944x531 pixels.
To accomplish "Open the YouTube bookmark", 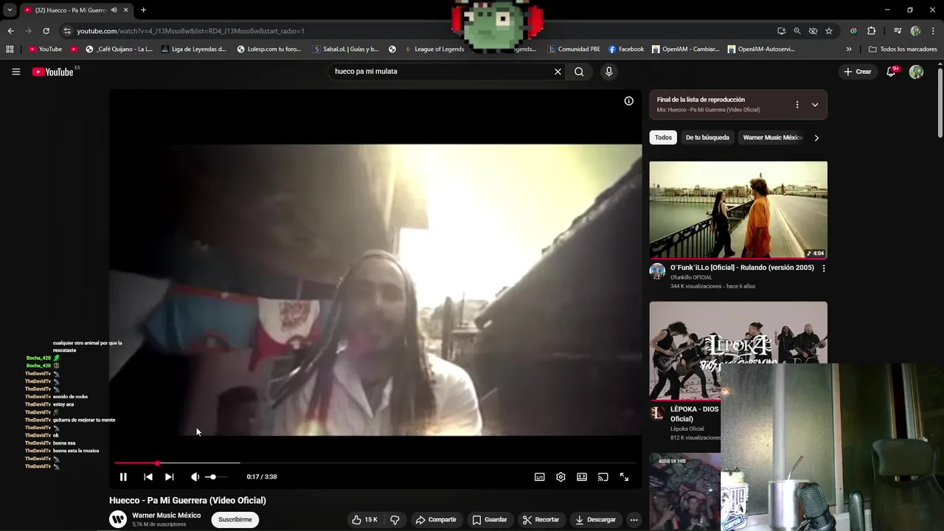I will 45,49.
